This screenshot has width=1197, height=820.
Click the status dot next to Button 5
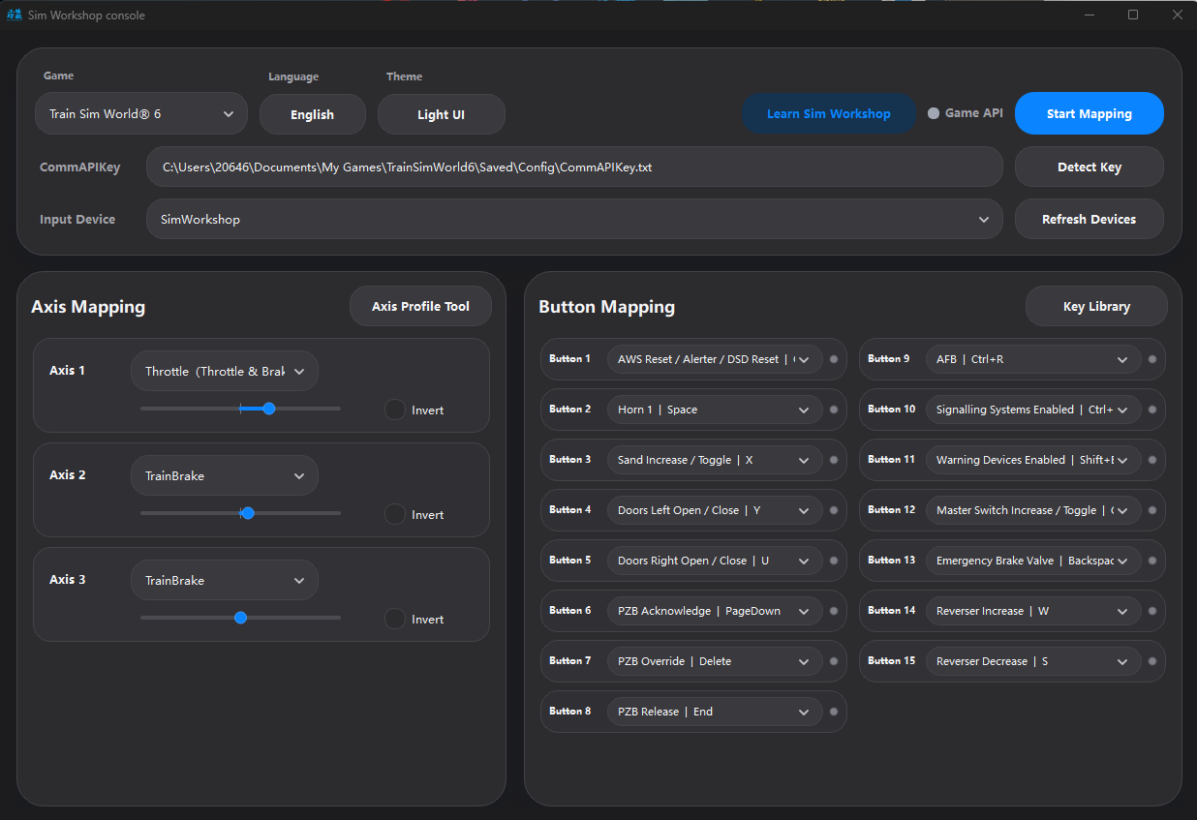(x=834, y=561)
